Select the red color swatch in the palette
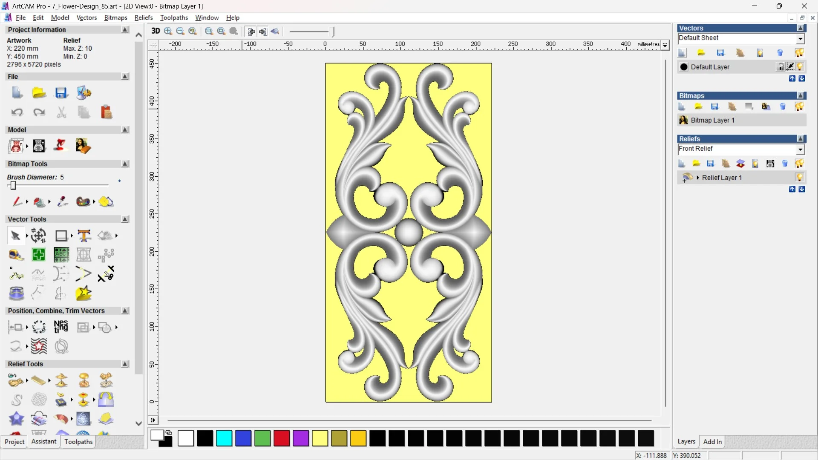This screenshot has height=460, width=818. tap(281, 438)
